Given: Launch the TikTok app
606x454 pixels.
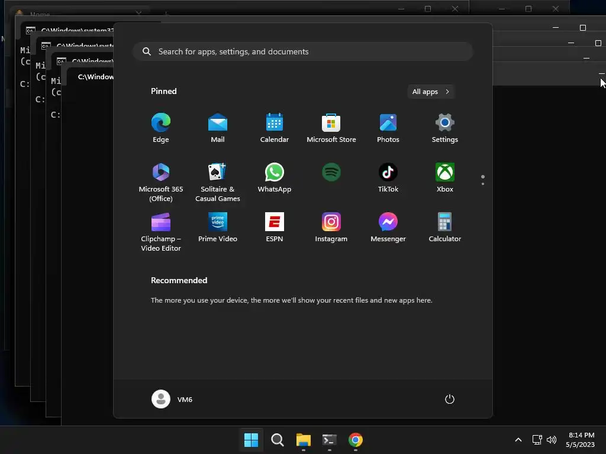Looking at the screenshot, I should click(x=388, y=178).
